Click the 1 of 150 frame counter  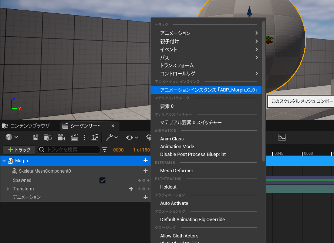coord(141,150)
